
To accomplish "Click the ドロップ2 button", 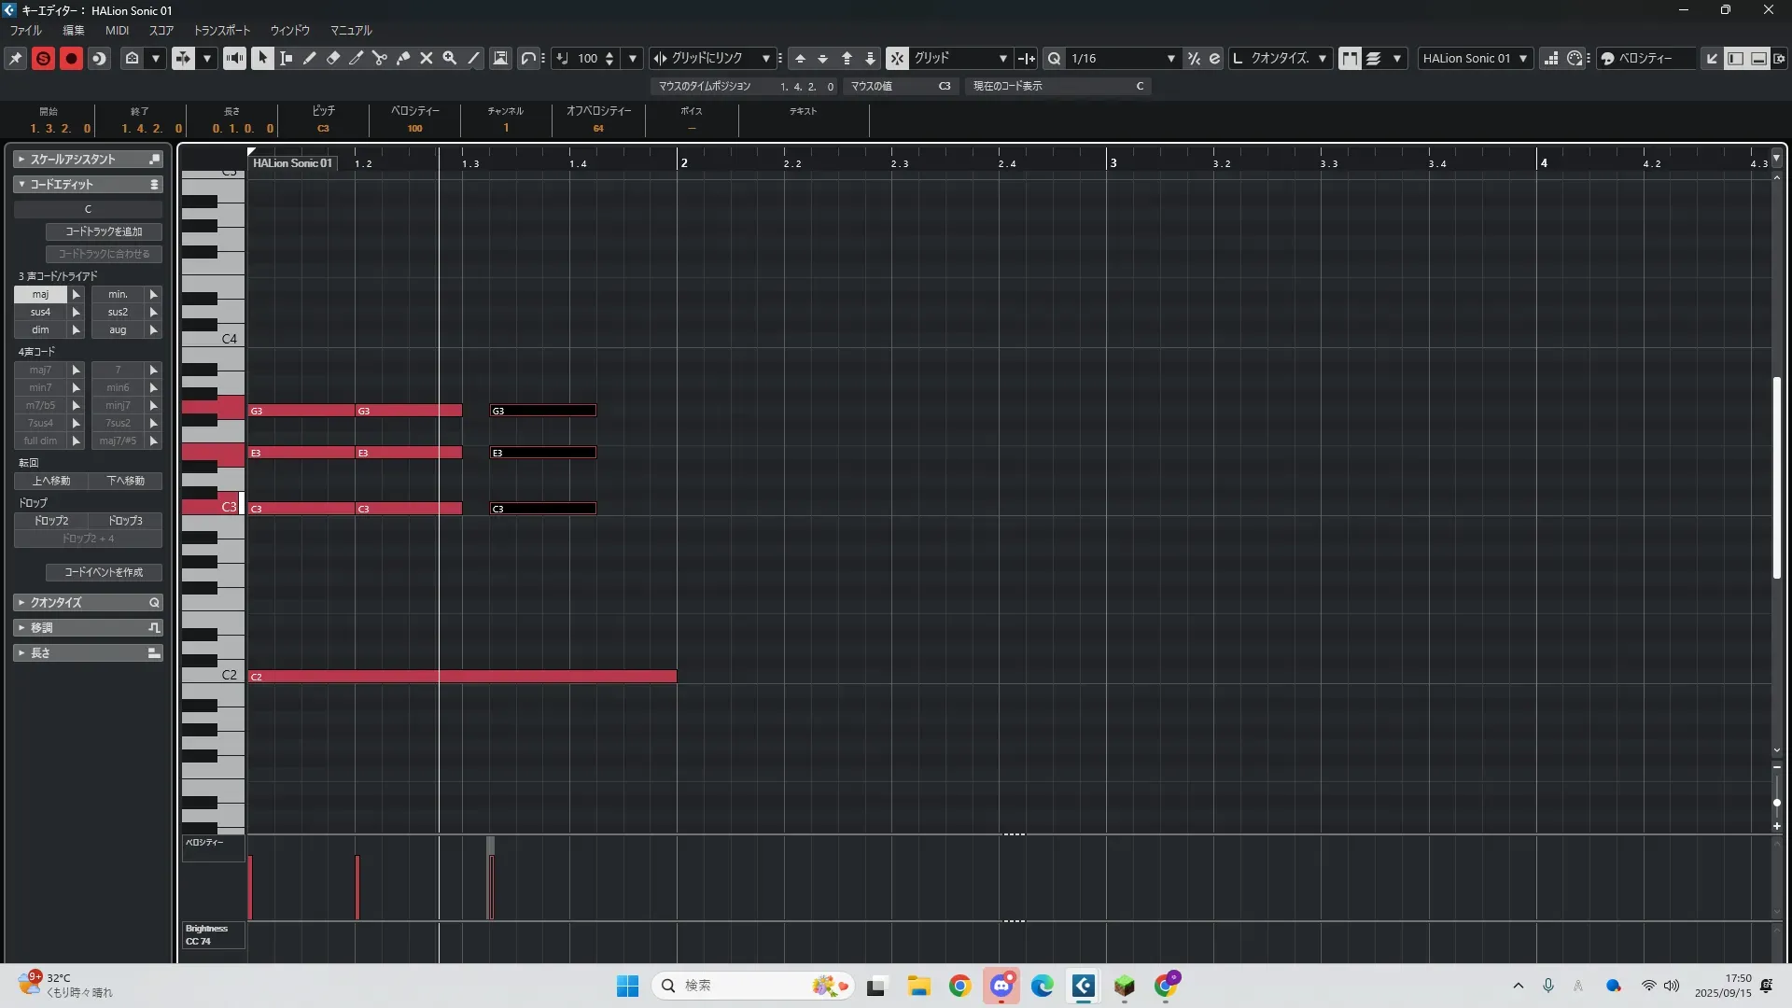I will pos(51,521).
